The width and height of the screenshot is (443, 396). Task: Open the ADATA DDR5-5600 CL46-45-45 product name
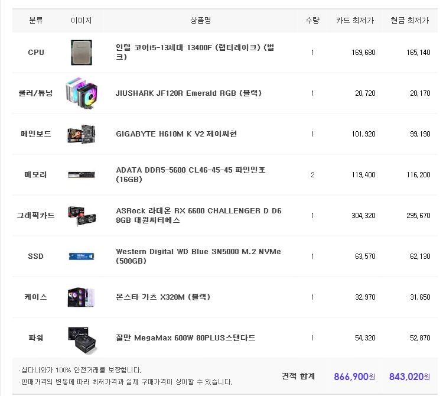point(191,174)
